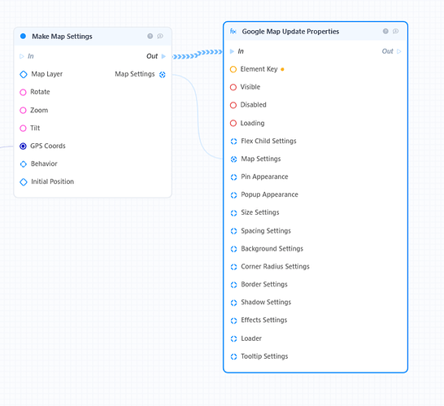This screenshot has width=444, height=406.
Task: Click the chevron execution wire between nodes
Action: coord(198,55)
